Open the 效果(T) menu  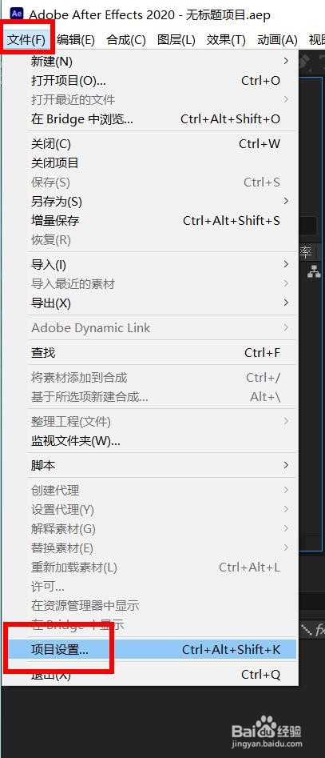coord(226,40)
